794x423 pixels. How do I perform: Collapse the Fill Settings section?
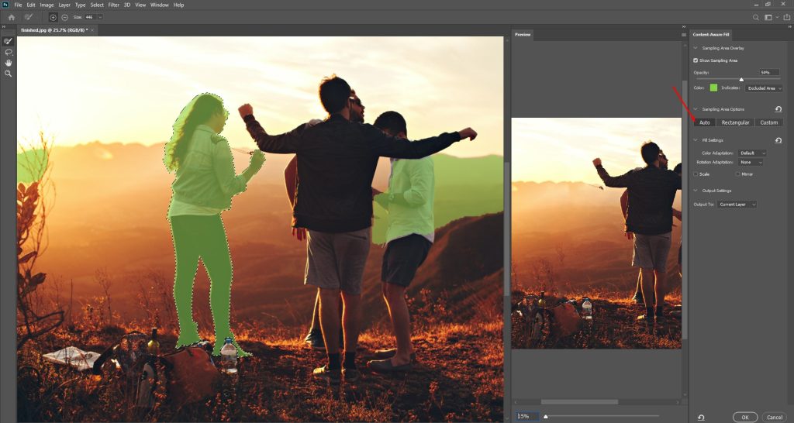click(696, 140)
